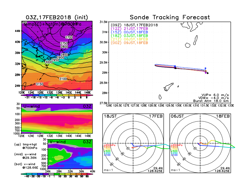Click the "(mid) u-wind @29.36N" description
This screenshot has width=246, height=190.
coord(25,156)
